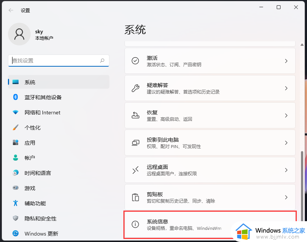
Task: Open Windows 更新 page
Action: (59, 233)
